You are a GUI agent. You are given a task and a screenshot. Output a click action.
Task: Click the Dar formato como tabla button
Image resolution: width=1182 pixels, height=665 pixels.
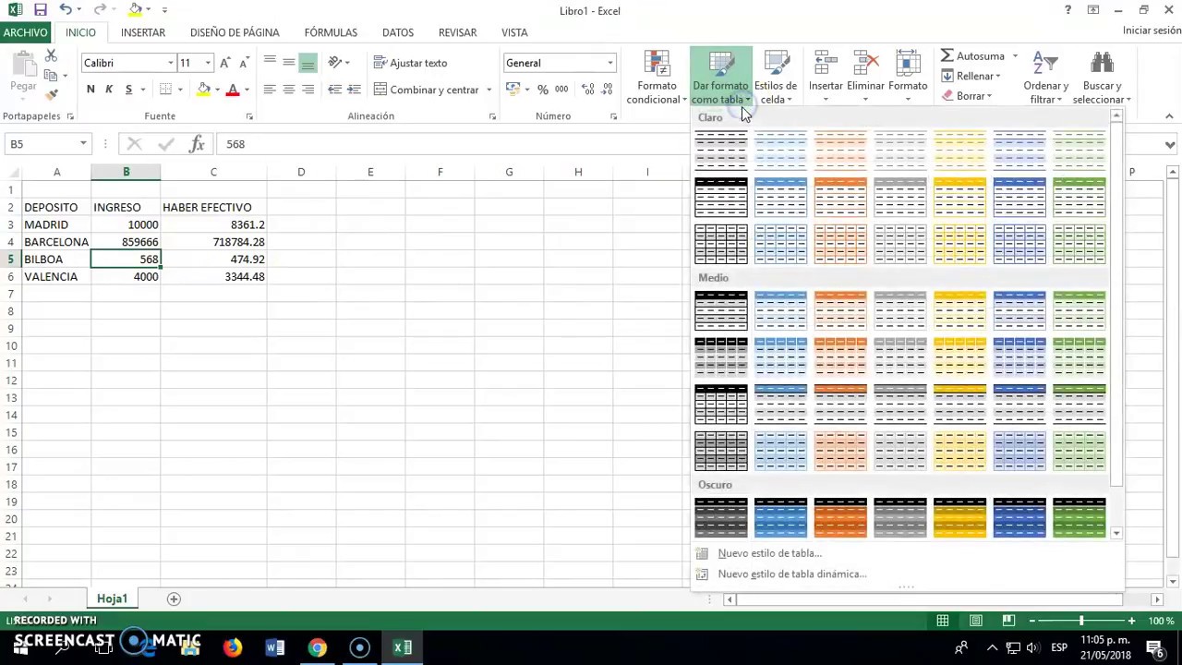[x=720, y=78]
